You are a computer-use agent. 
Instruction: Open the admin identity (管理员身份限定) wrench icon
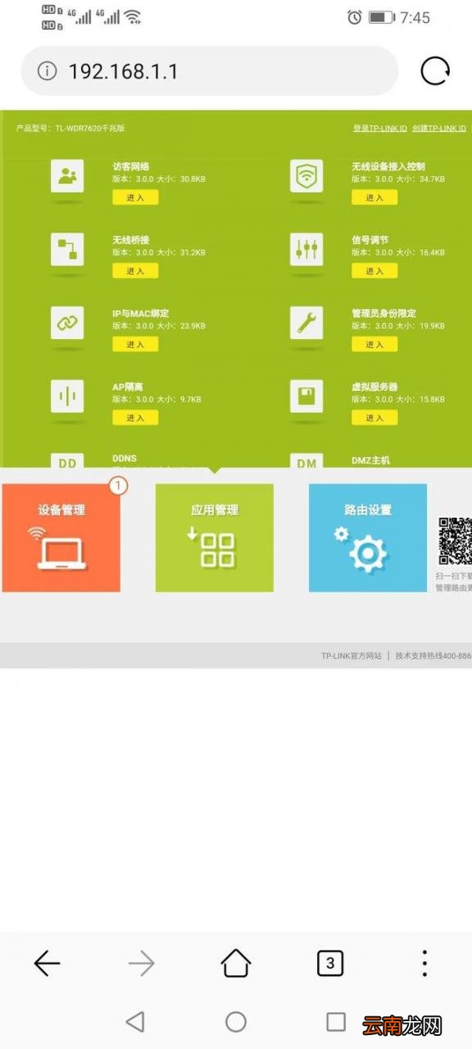pyautogui.click(x=306, y=323)
